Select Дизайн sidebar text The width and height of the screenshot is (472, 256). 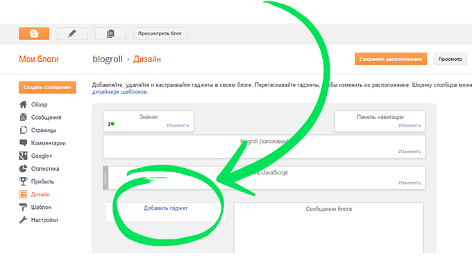[x=40, y=194]
